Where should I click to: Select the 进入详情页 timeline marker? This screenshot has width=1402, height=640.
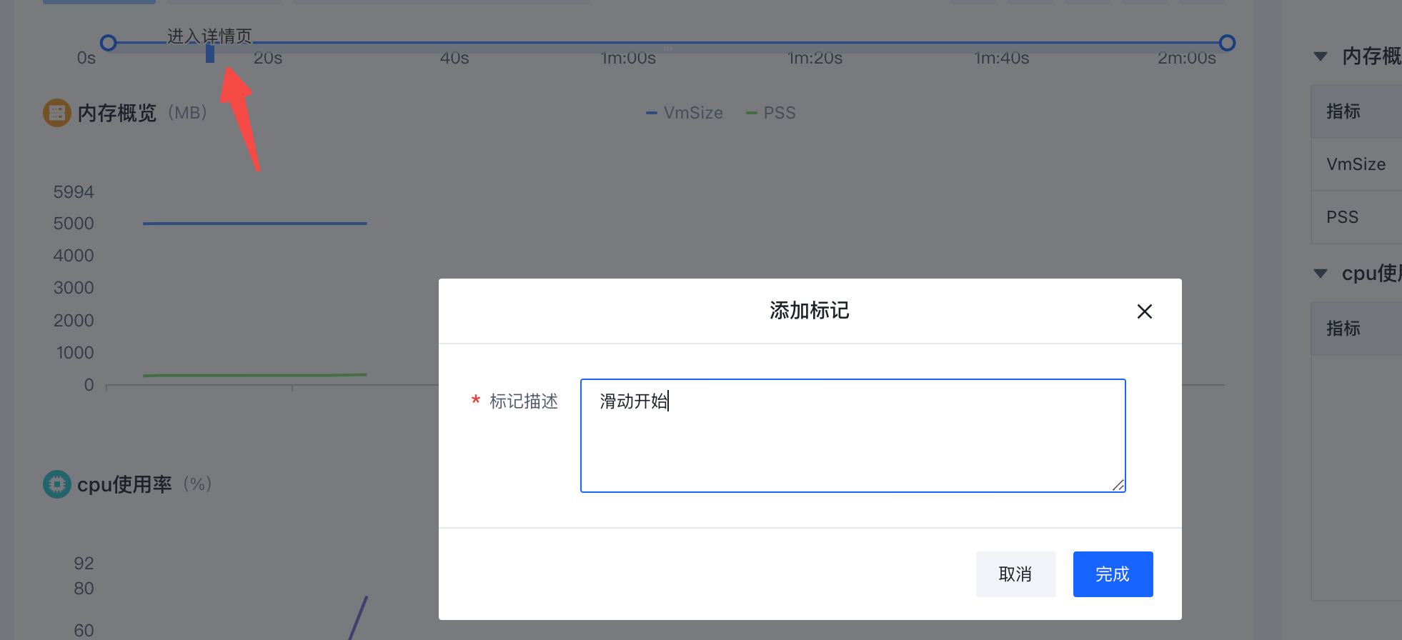click(x=210, y=53)
